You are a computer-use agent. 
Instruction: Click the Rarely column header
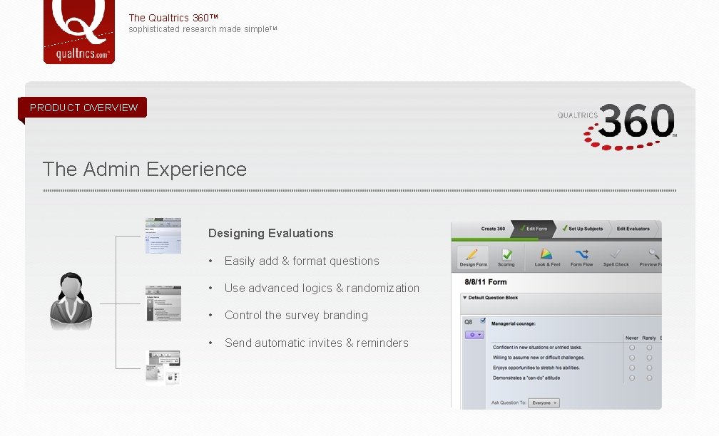point(649,338)
